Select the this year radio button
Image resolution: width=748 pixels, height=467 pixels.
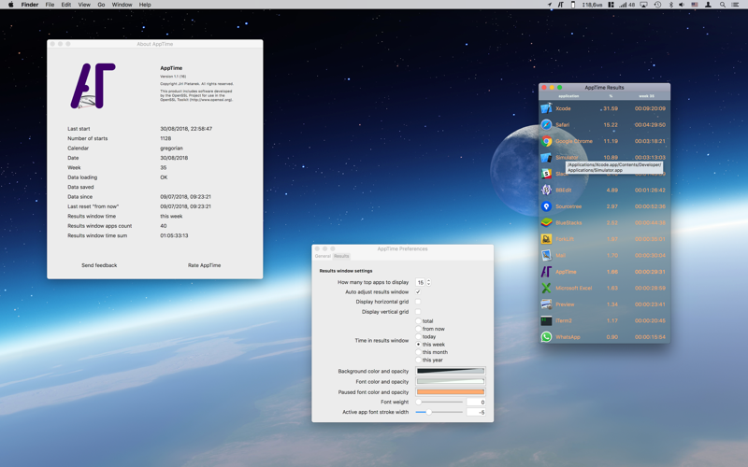click(418, 360)
